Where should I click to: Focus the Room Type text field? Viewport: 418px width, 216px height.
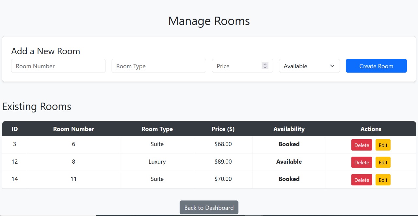pos(159,66)
